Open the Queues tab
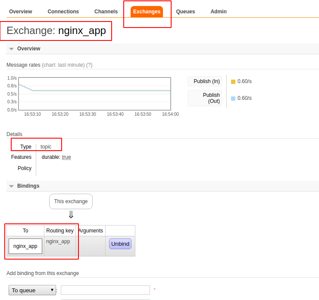The image size is (319, 300). click(185, 12)
